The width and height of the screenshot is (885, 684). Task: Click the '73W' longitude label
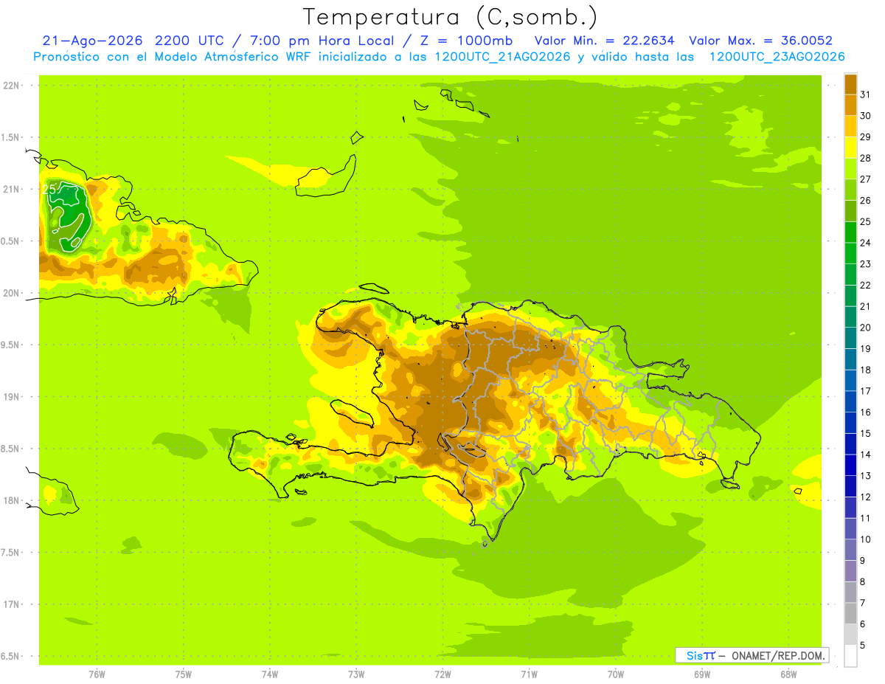356,674
